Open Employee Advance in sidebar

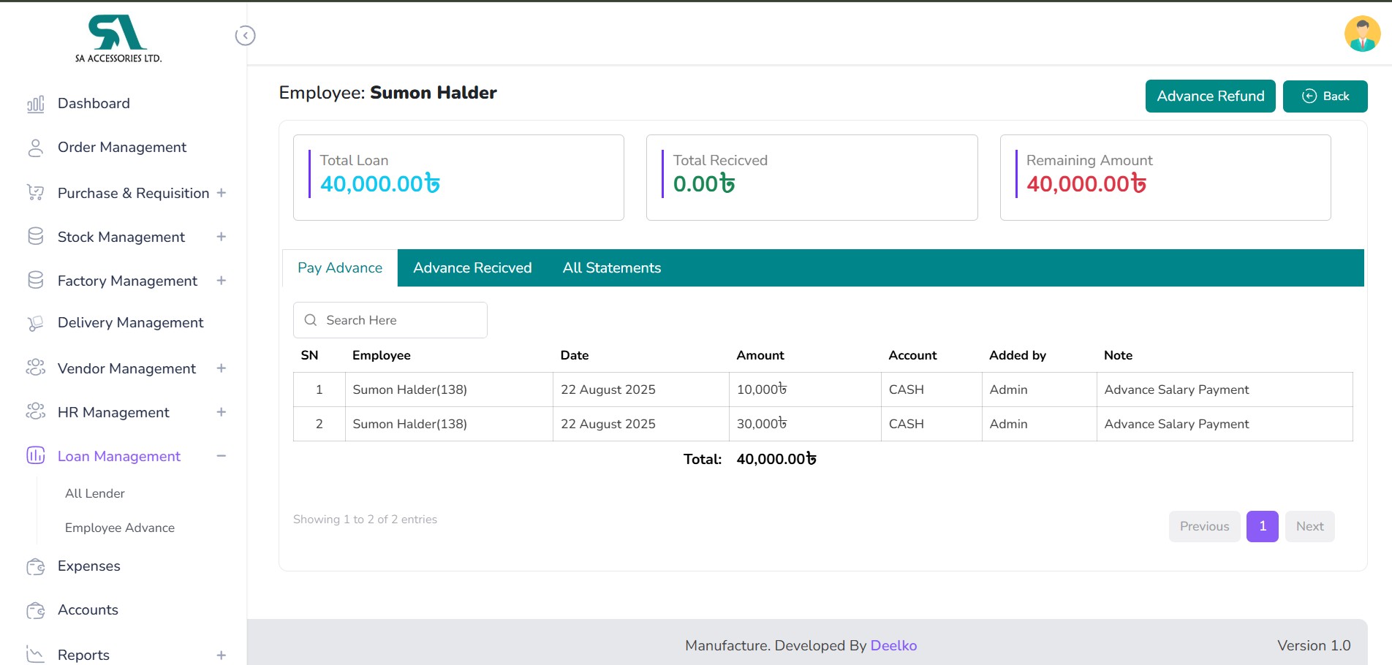[x=120, y=528]
